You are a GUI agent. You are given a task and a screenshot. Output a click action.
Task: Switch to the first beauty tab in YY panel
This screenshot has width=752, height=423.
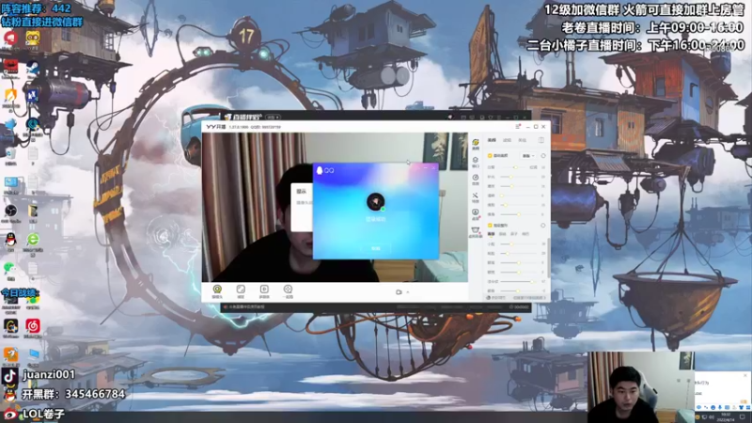[x=492, y=140]
